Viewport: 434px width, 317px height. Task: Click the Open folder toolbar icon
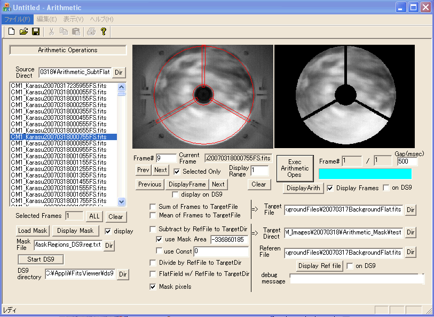(23, 31)
